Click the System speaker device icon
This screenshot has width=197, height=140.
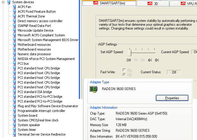pyautogui.click(x=14, y=125)
